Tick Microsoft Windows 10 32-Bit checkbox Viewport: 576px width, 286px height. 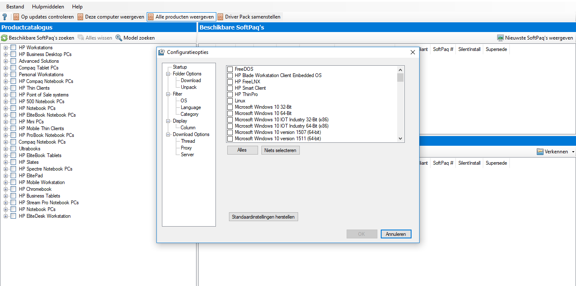pos(230,107)
